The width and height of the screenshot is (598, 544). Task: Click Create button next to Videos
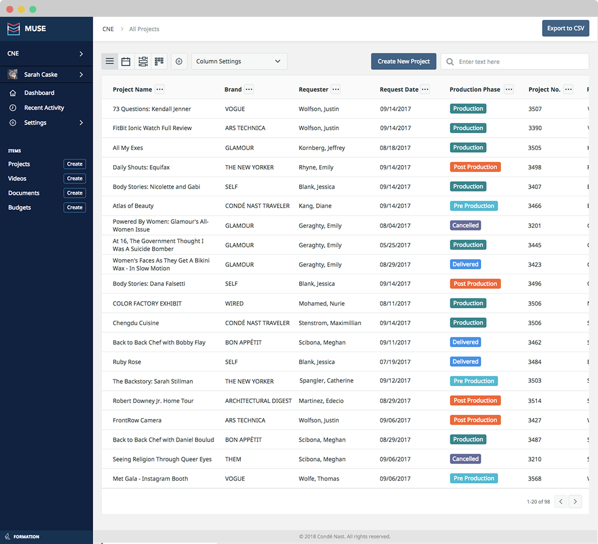coord(75,179)
